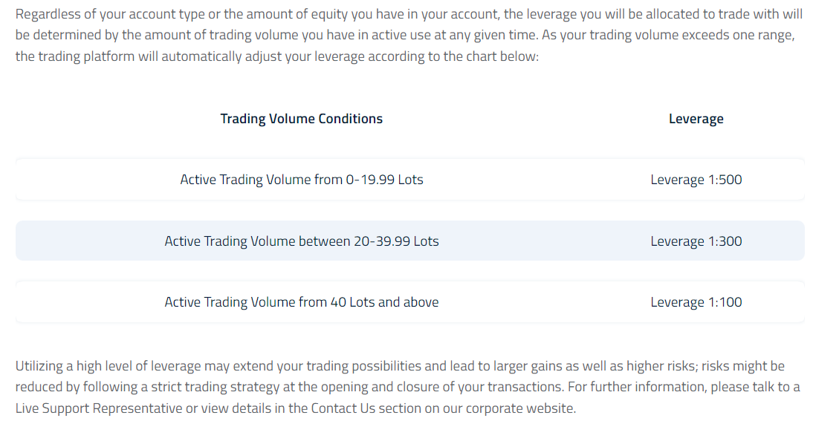The height and width of the screenshot is (421, 813).
Task: Select the 0-19.99 Lots volume row
Action: (409, 179)
